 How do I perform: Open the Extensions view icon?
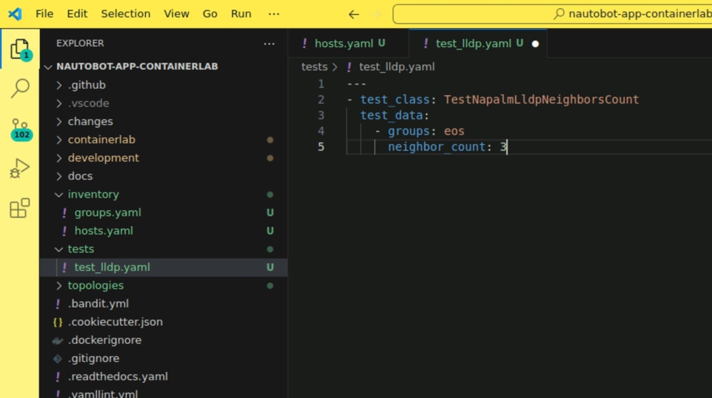tap(20, 208)
